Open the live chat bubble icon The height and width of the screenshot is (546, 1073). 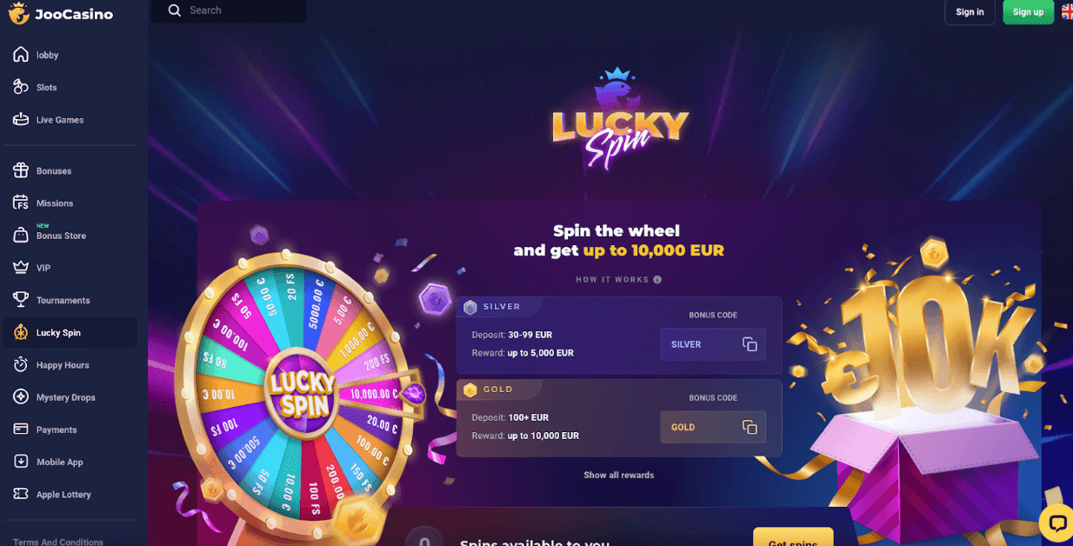[x=1057, y=523]
